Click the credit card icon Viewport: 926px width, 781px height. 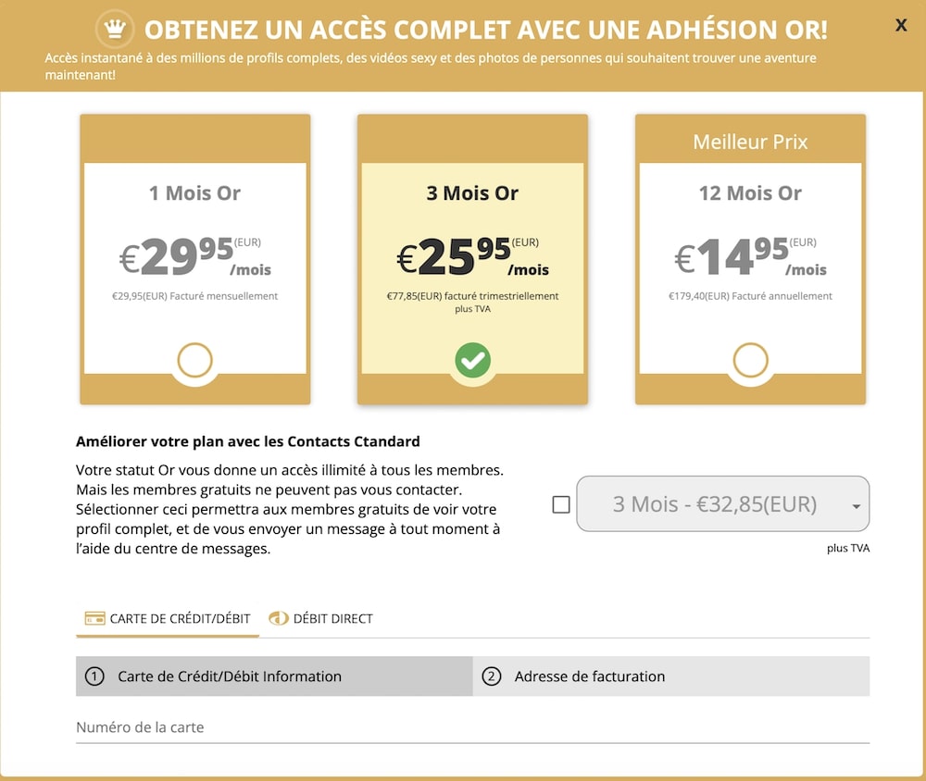coord(94,618)
